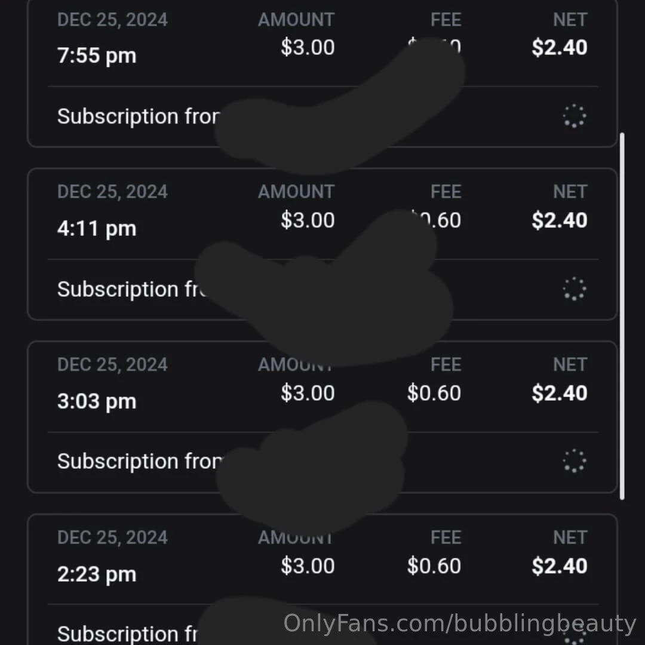Image resolution: width=645 pixels, height=645 pixels.
Task: Click the vertical scrollbar on the right edge
Action: point(622,315)
